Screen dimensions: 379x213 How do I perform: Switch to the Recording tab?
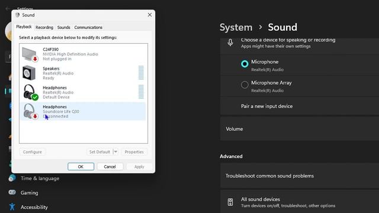pyautogui.click(x=44, y=27)
